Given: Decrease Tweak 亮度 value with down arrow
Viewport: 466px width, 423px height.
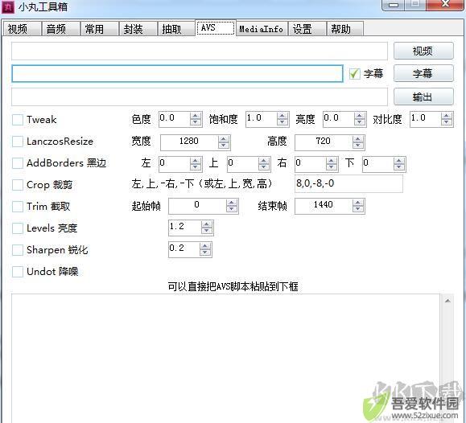Looking at the screenshot, I should click(x=360, y=123).
